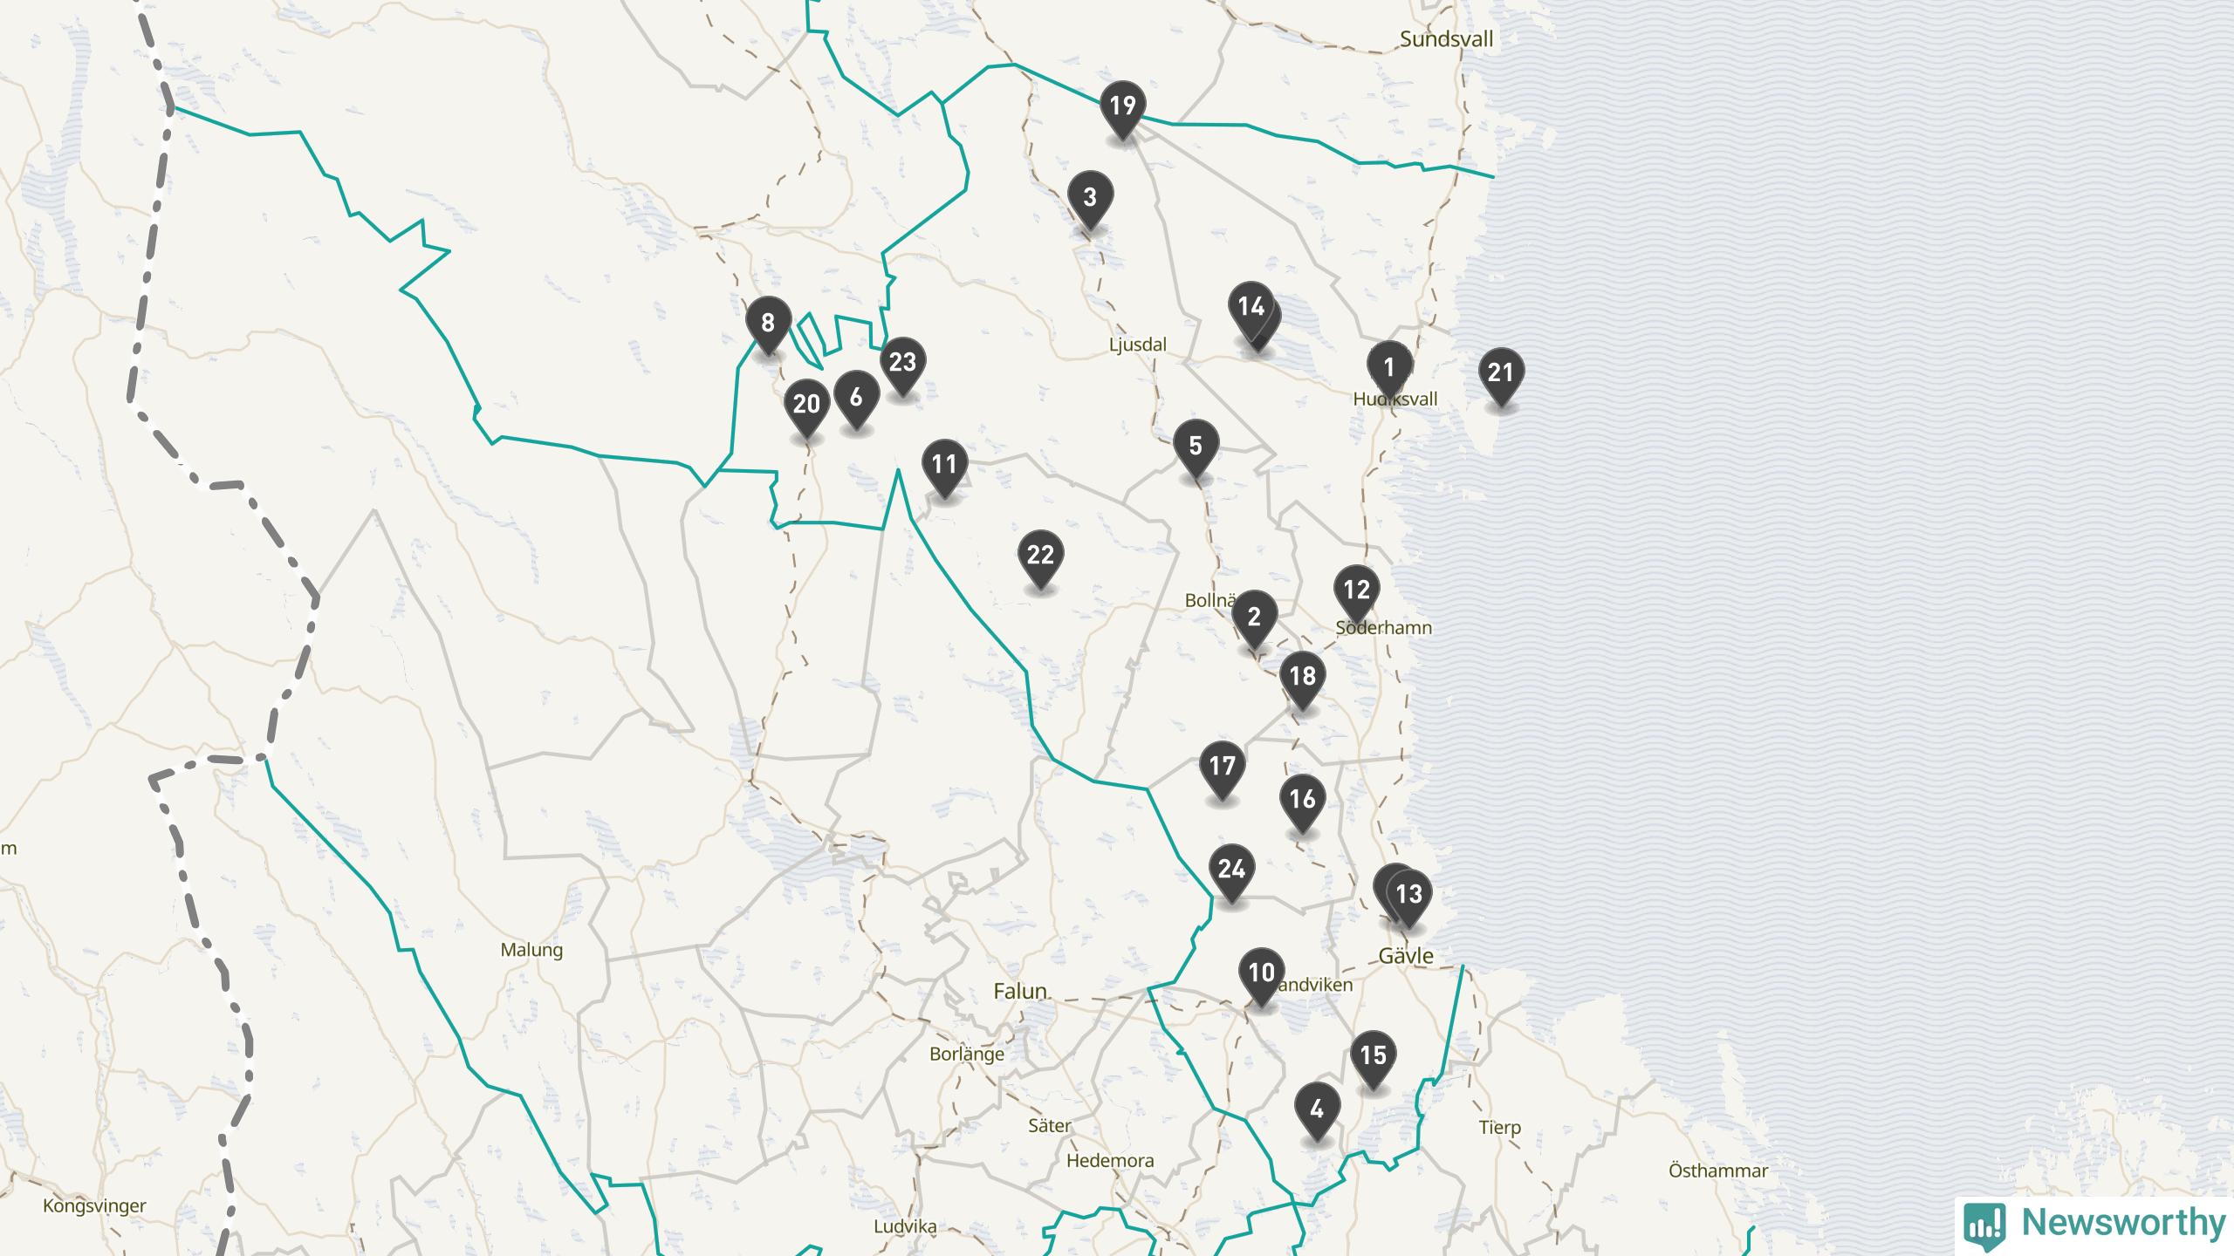Screen dimensions: 2234x1256
Task: Select the Säter label
Action: pyautogui.click(x=1049, y=1126)
